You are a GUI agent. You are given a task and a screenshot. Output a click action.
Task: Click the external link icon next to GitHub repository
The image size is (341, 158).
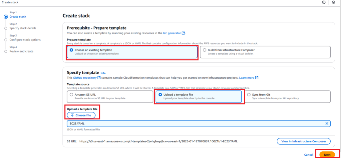click(x=99, y=78)
